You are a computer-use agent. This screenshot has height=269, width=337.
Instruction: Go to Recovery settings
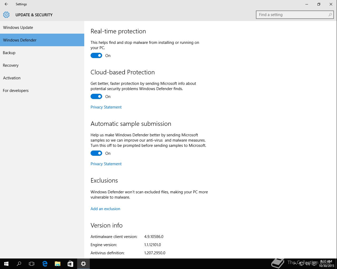[42, 65]
